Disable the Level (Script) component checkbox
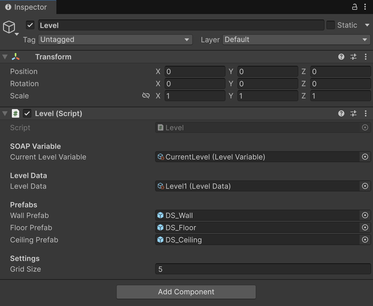 pos(27,114)
